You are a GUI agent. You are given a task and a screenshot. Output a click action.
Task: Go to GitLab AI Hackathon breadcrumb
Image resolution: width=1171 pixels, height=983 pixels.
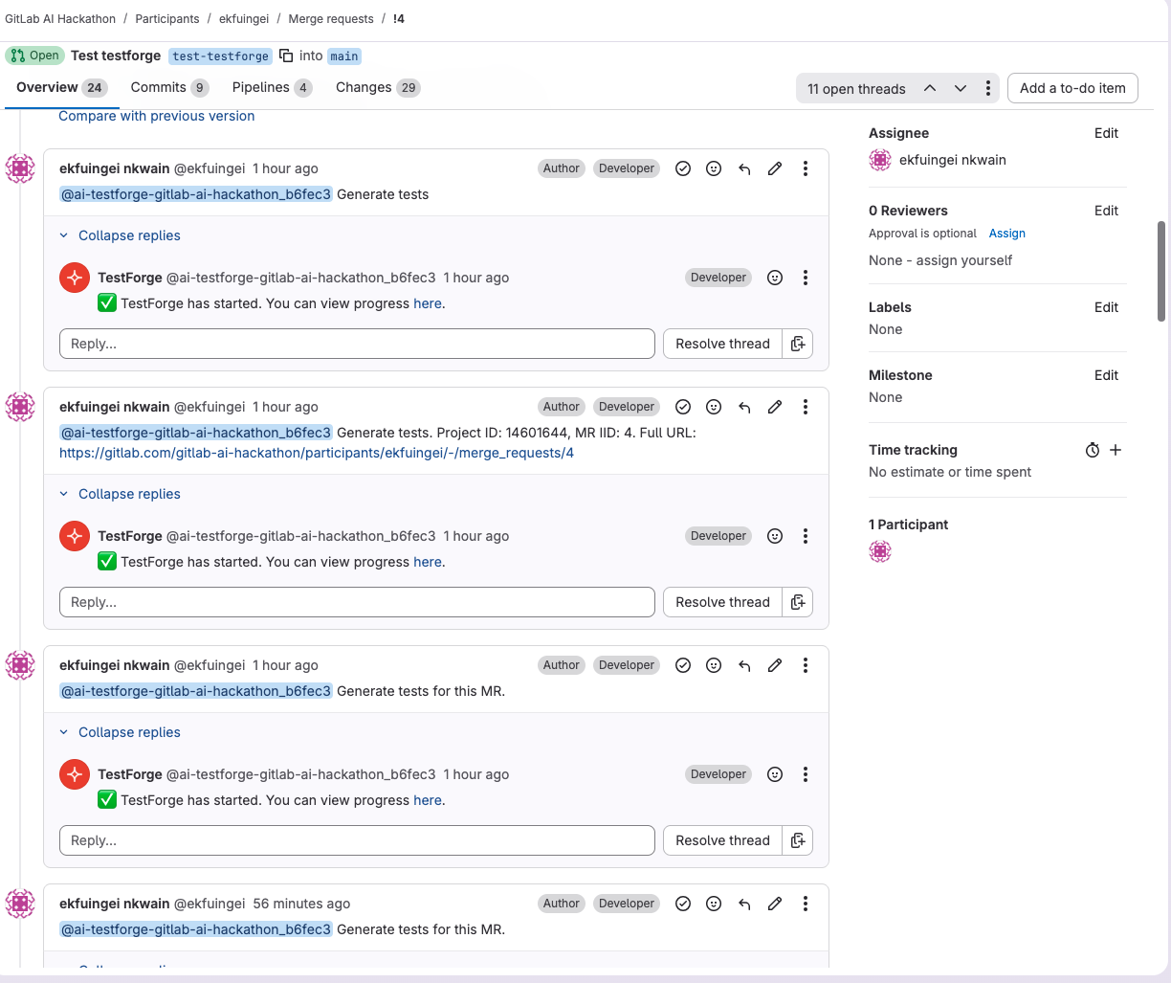pyautogui.click(x=60, y=19)
